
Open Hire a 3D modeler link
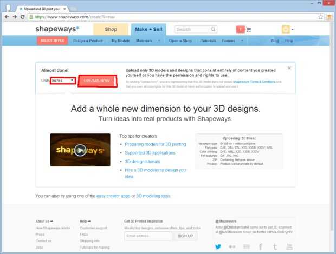(156, 173)
